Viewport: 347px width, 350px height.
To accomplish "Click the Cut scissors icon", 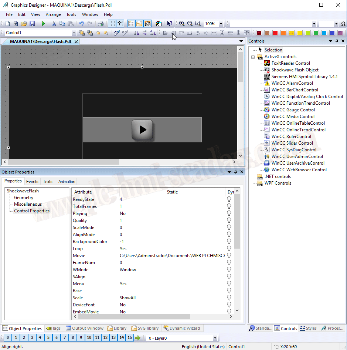I will click(x=54, y=24).
